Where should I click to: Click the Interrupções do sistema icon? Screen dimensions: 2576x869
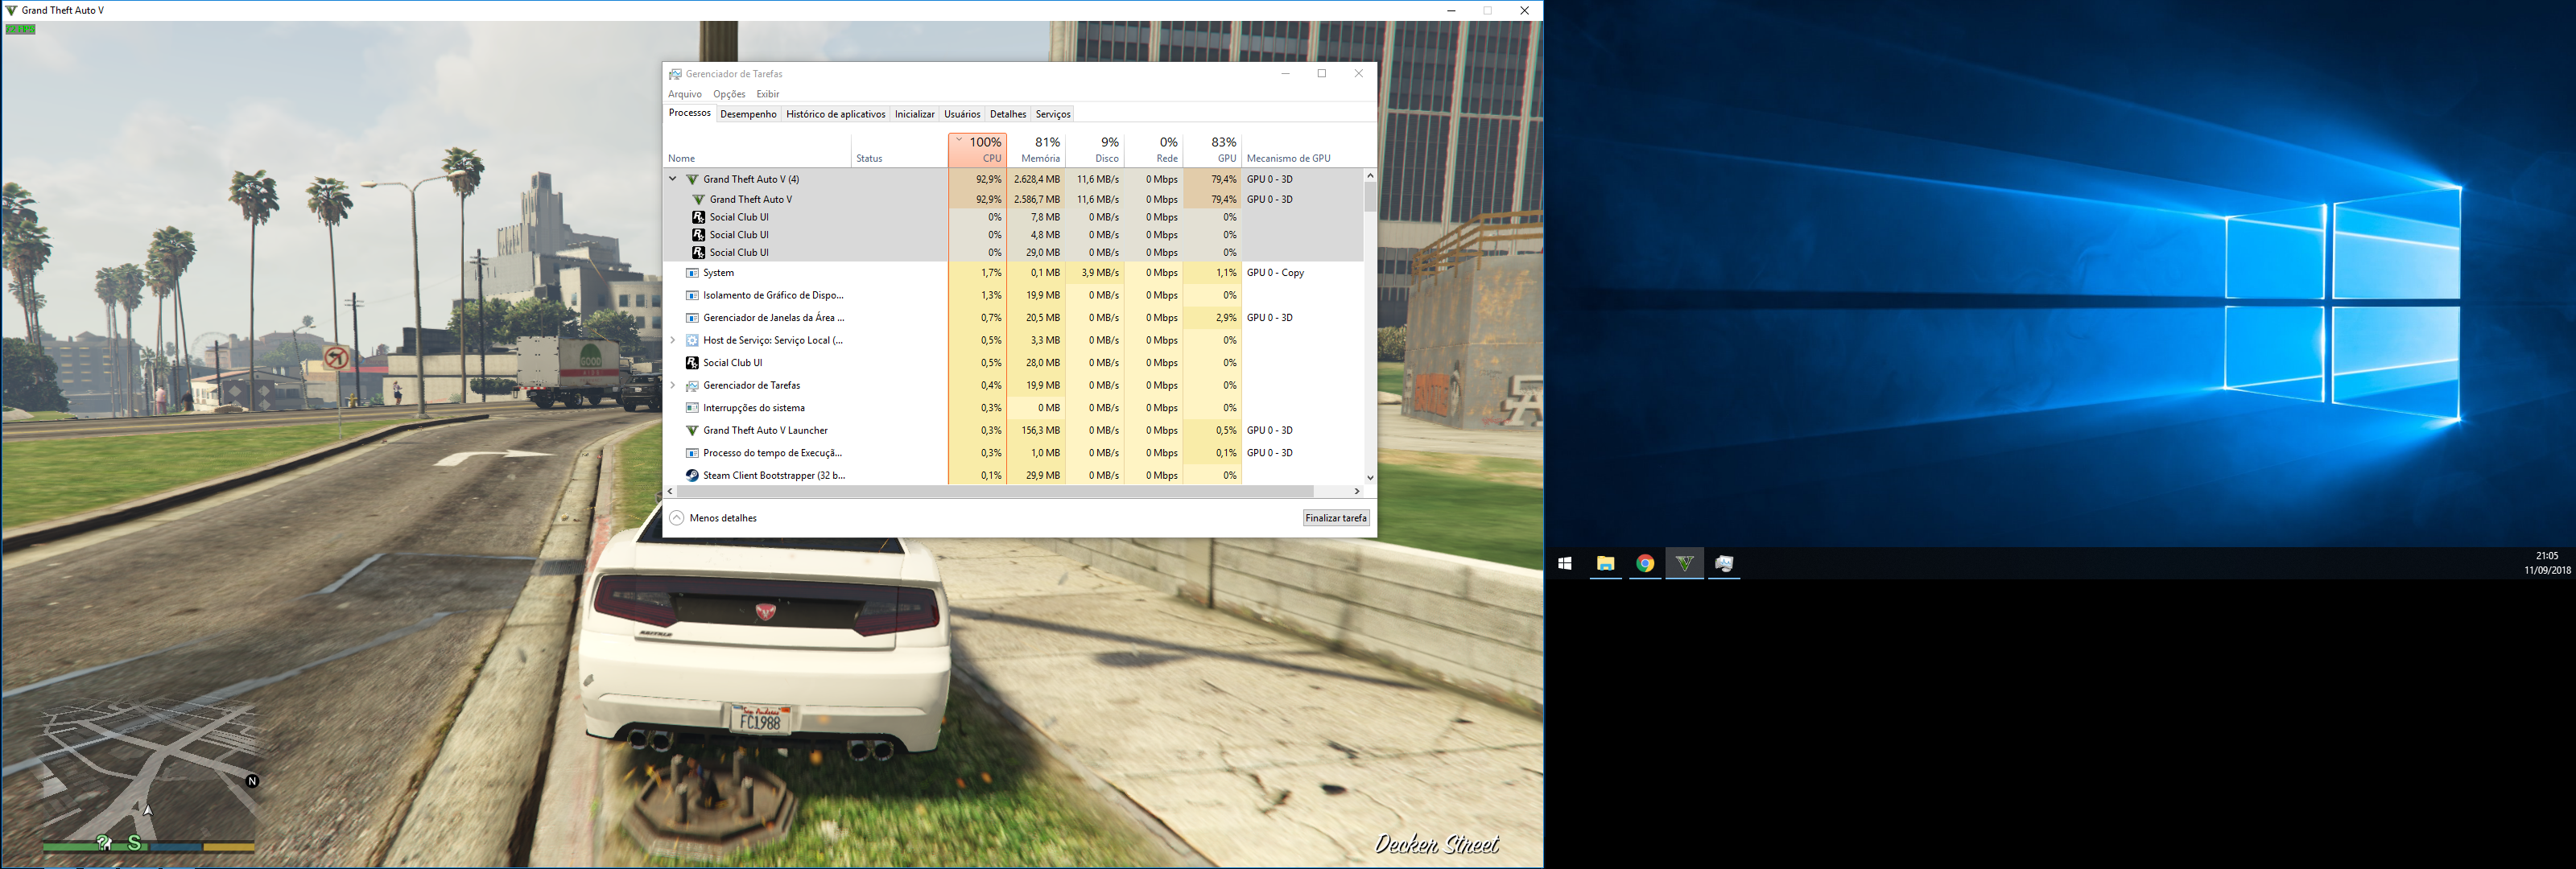click(692, 408)
